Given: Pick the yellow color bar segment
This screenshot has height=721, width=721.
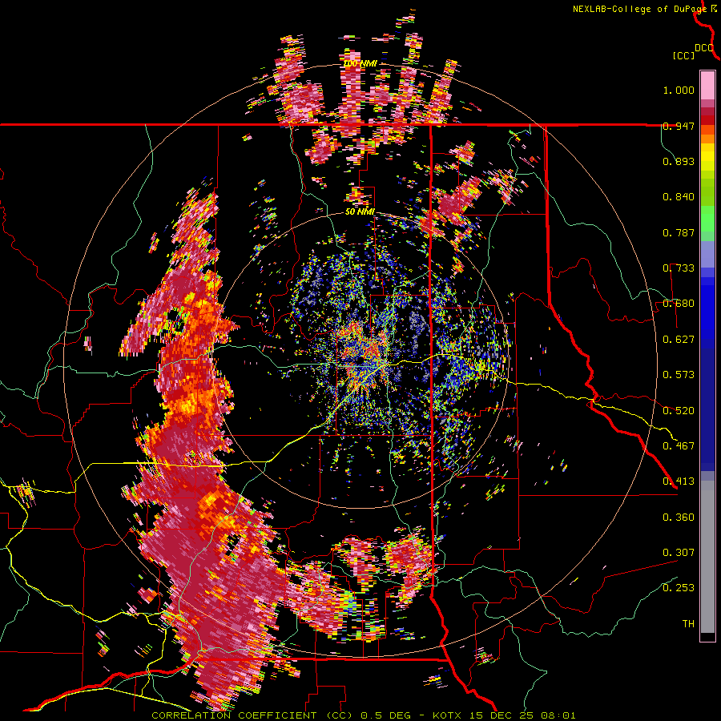Looking at the screenshot, I should click(x=707, y=158).
